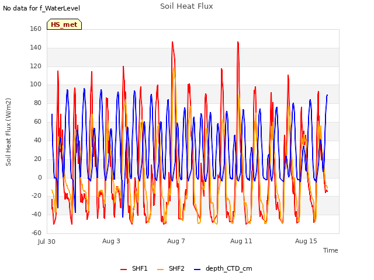
Task: Toggle the depth_CTD_cm legend entry
Action: pos(223,268)
